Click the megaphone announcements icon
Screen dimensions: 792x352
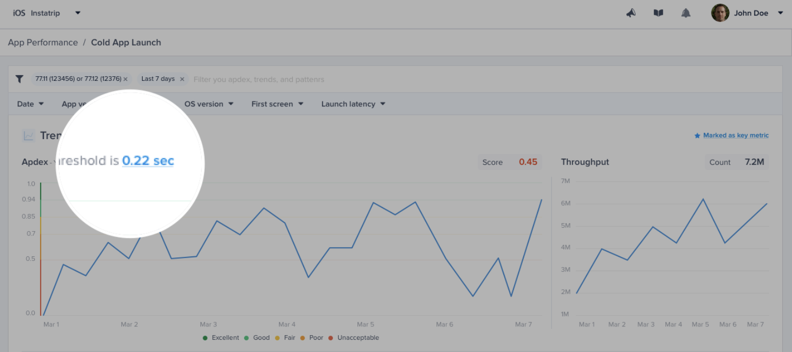(631, 13)
